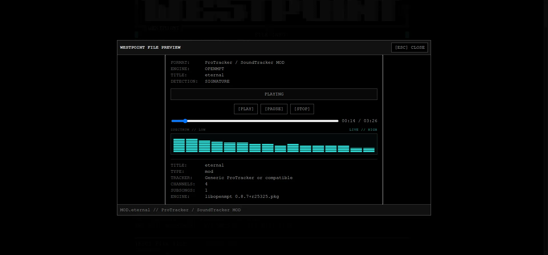The image size is (548, 255).
Task: Stop the track using [STOP]
Action: (302, 109)
